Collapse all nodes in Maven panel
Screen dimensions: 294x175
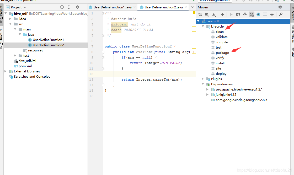(272, 14)
